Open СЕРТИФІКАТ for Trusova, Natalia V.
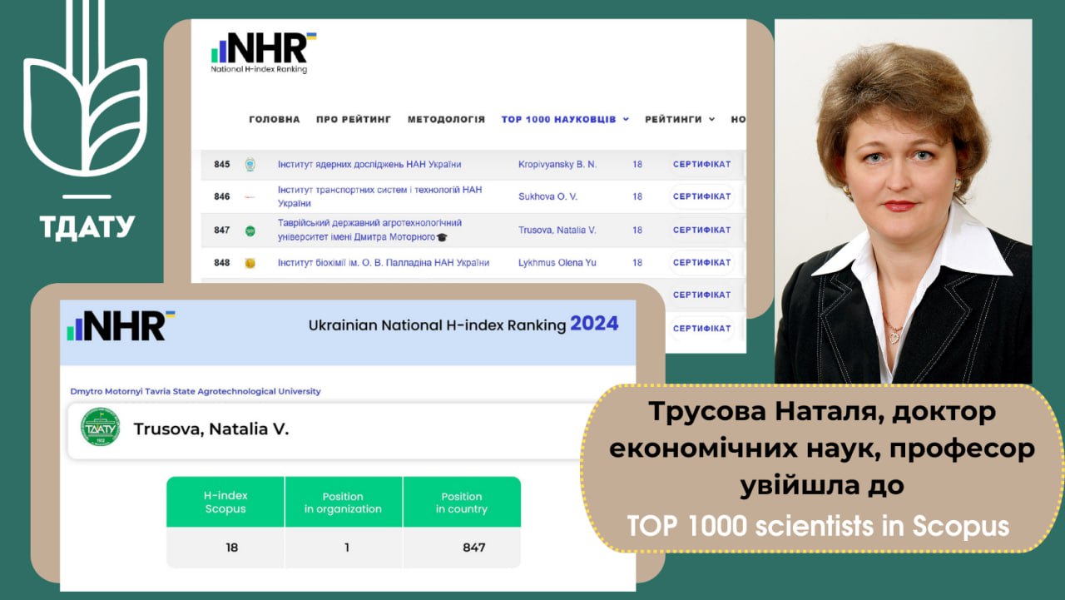Viewport: 1065px width, 600px height. tap(701, 231)
